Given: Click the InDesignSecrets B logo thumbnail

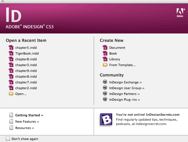Looking at the screenshot, I should pyautogui.click(x=106, y=119).
